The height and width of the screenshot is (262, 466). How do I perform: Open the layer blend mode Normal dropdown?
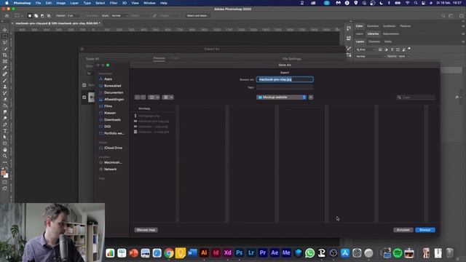click(371, 56)
